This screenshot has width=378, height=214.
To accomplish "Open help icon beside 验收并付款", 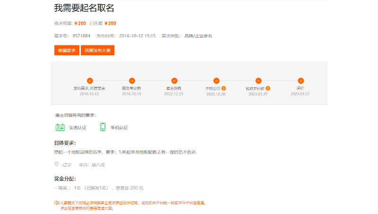I will pos(268,88).
